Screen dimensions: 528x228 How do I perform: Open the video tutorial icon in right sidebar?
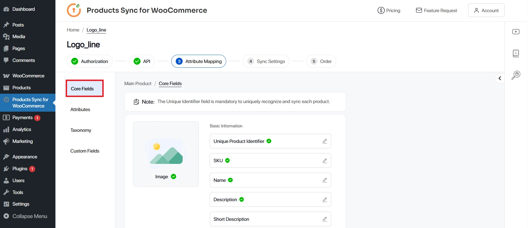516,32
